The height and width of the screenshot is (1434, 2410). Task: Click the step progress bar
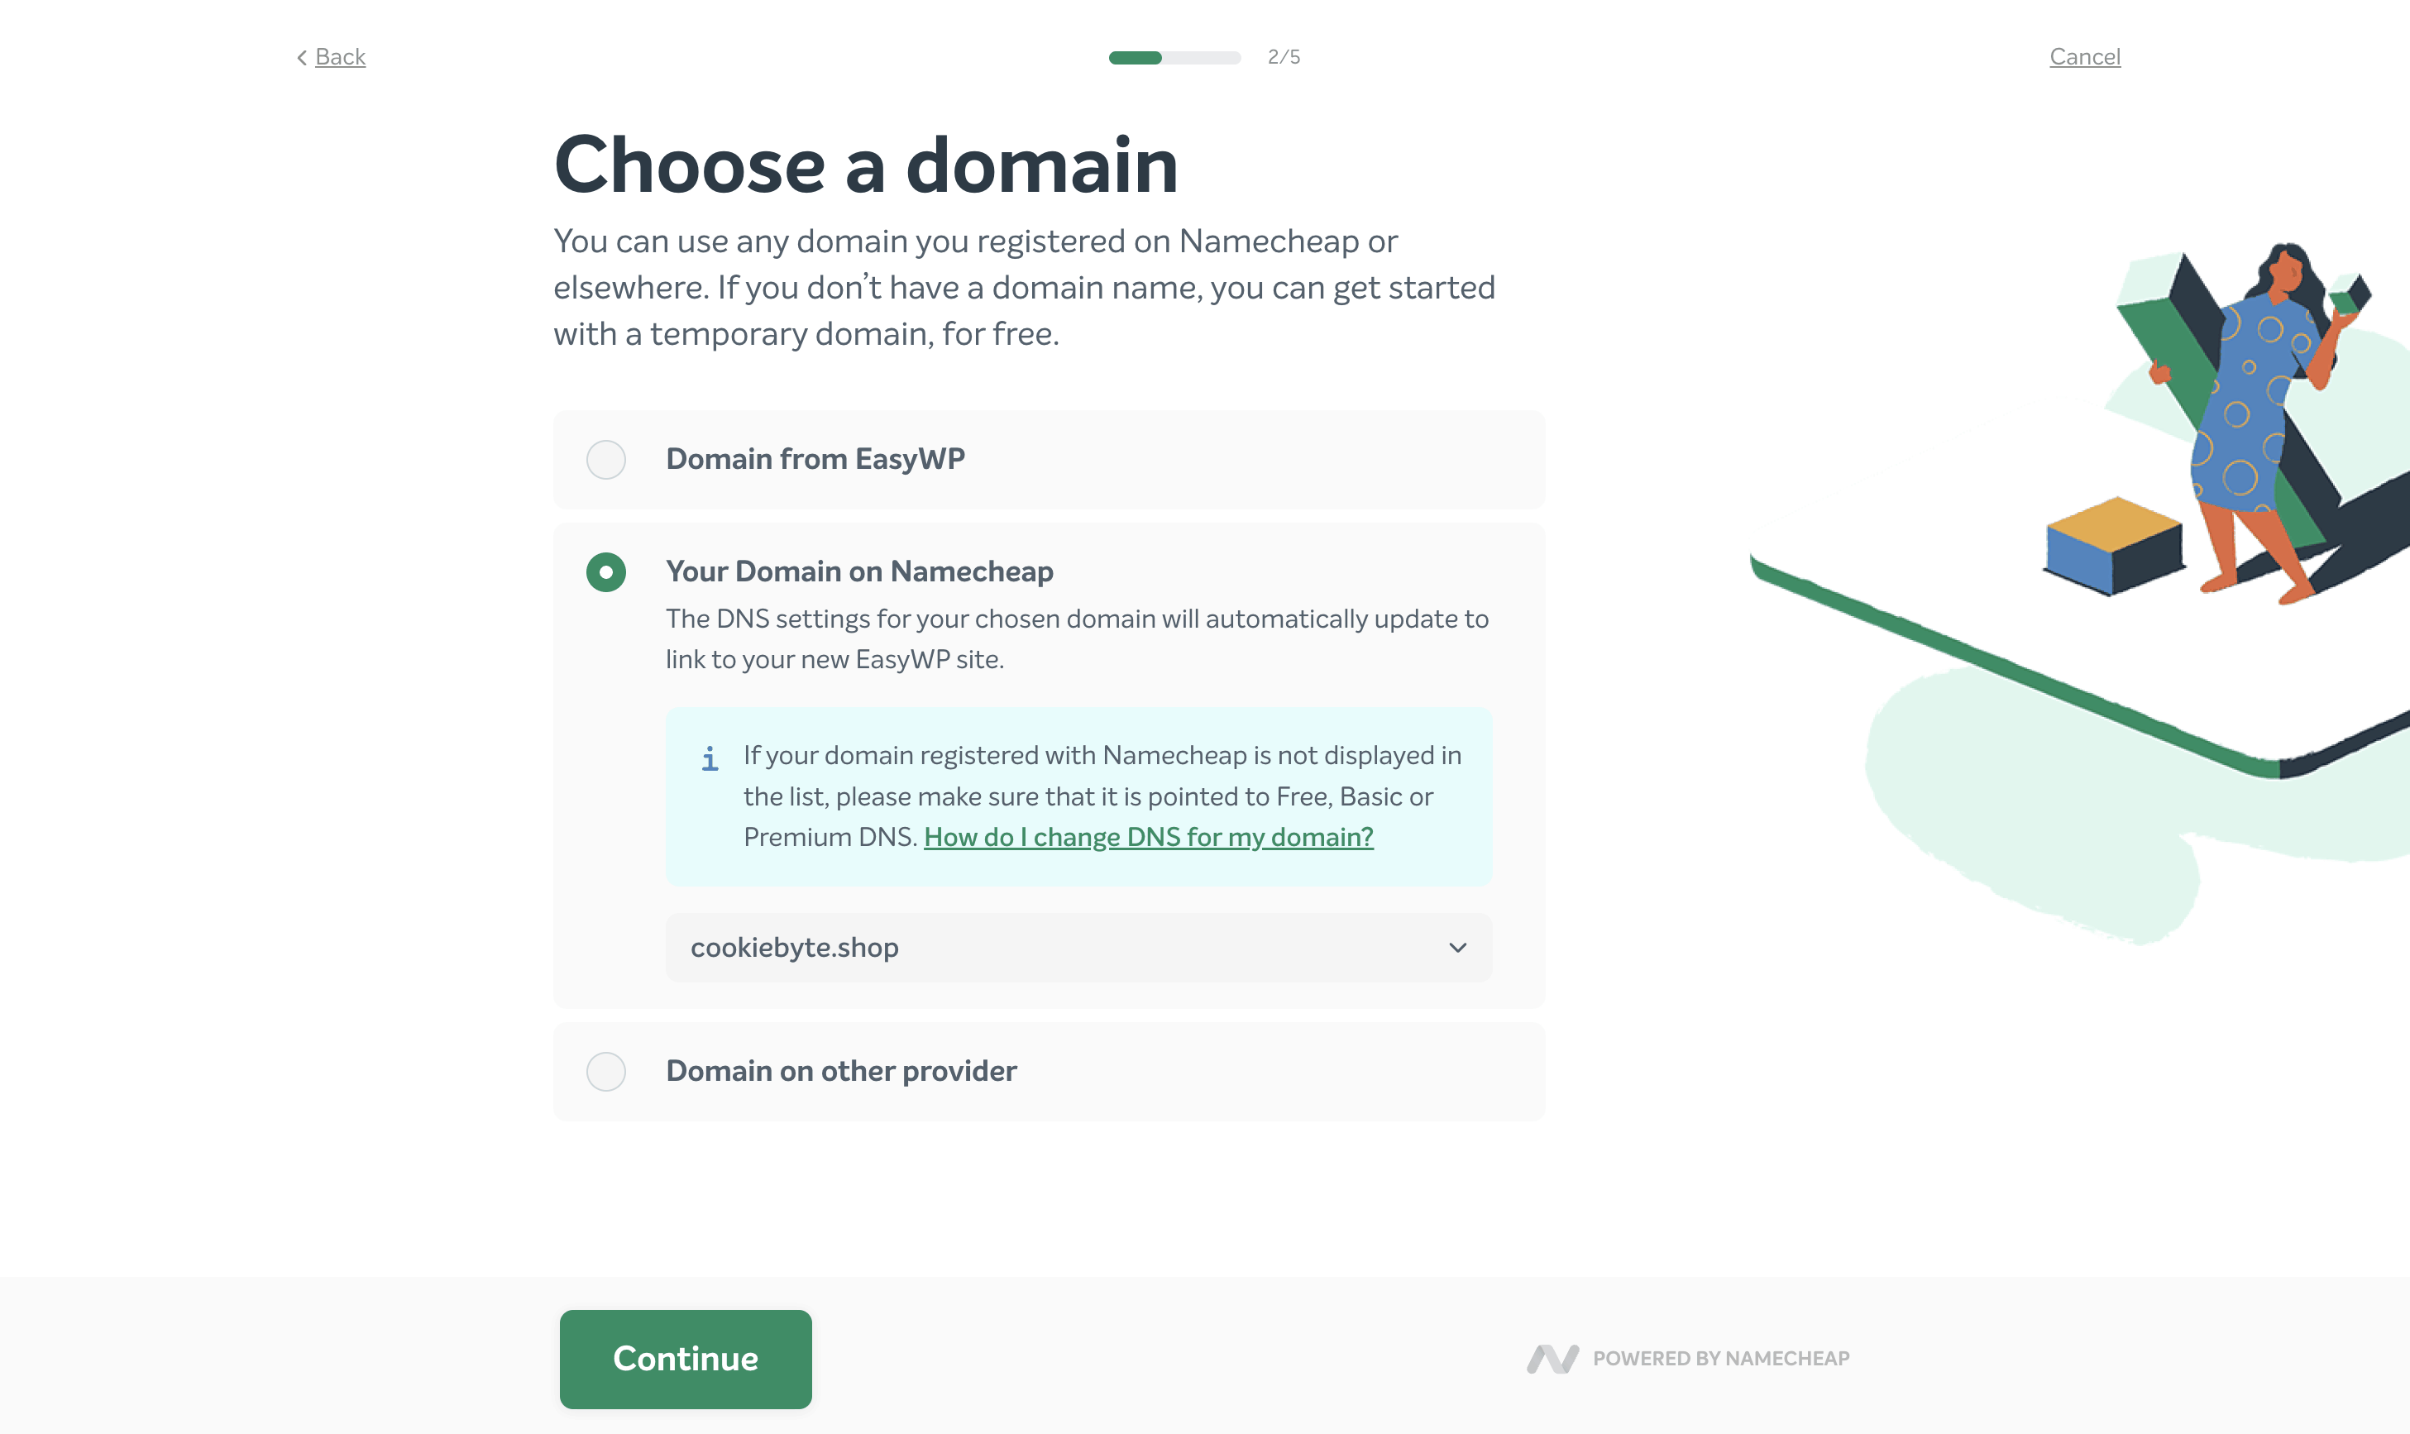1174,58
